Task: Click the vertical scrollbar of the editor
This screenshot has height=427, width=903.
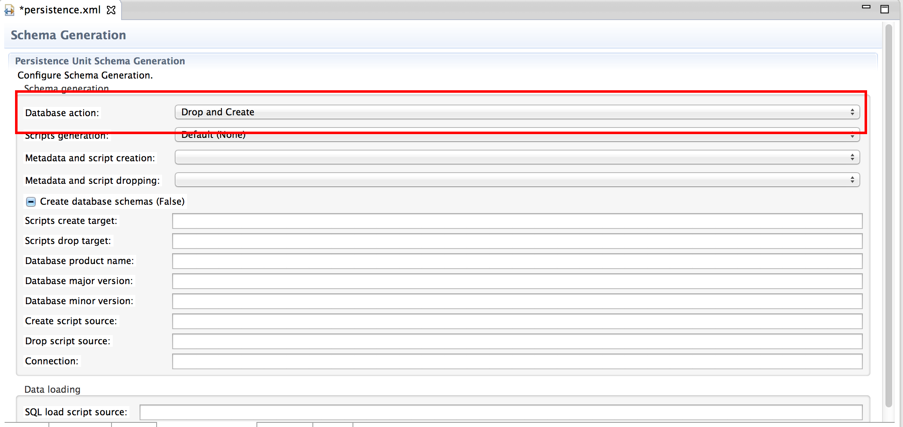Action: 888,209
